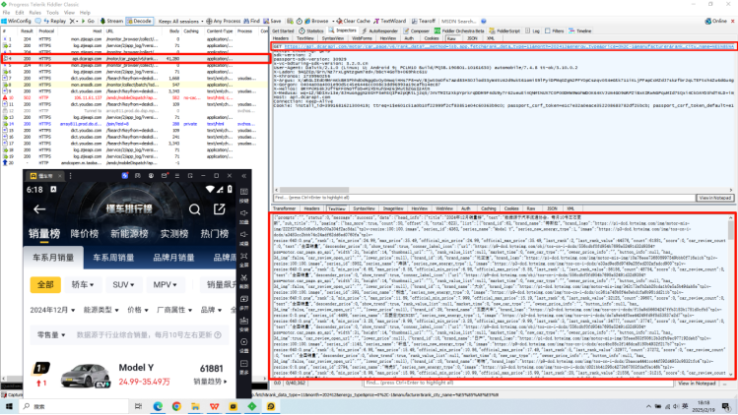738x415 pixels.
Task: Switch to the 降价榜 ranking tab
Action: pyautogui.click(x=85, y=234)
